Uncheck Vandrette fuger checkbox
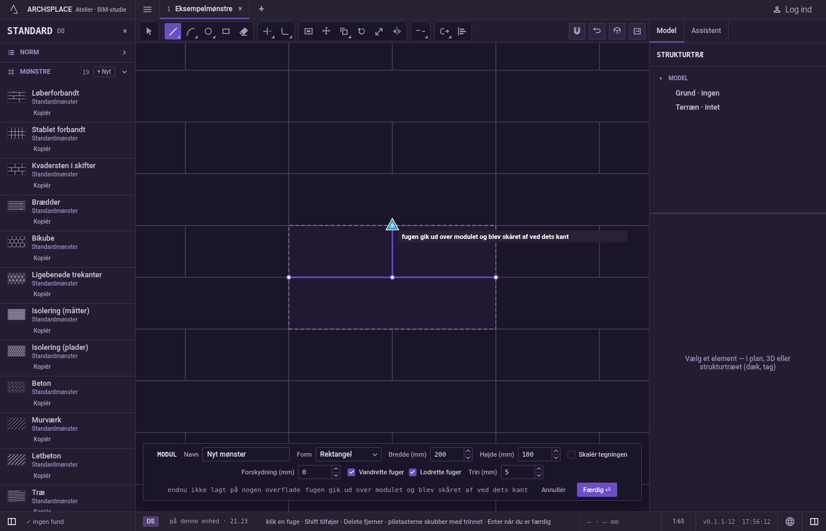Image resolution: width=826 pixels, height=531 pixels. pos(351,472)
